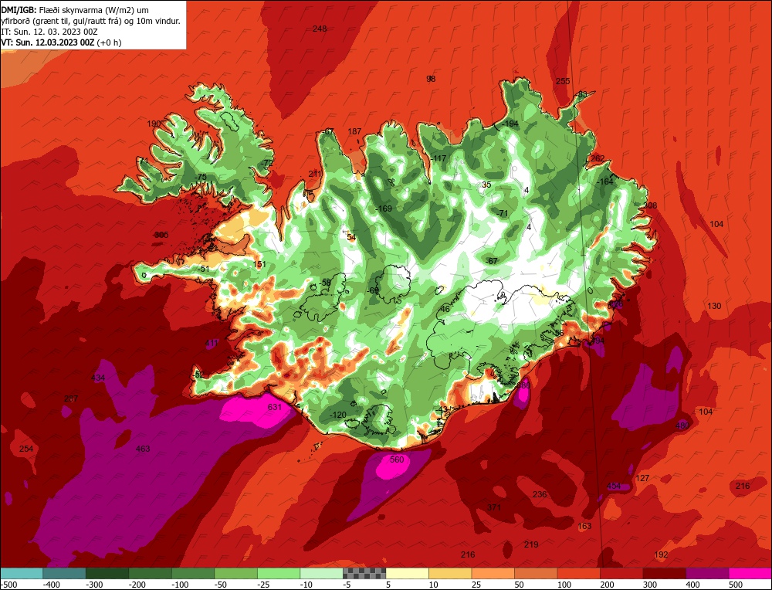The width and height of the screenshot is (772, 590).
Task: Click the map value 151
Action: 259,264
